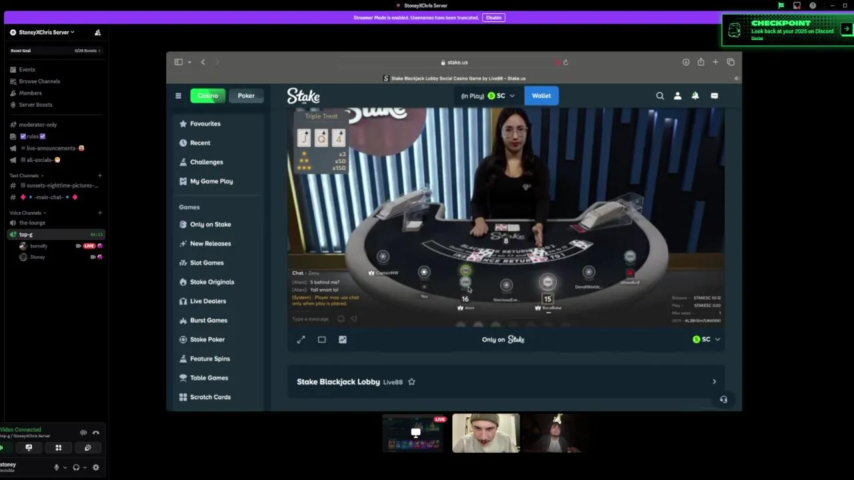The image size is (854, 480).
Task: Switch game to theatre mode icon
Action: (322, 339)
